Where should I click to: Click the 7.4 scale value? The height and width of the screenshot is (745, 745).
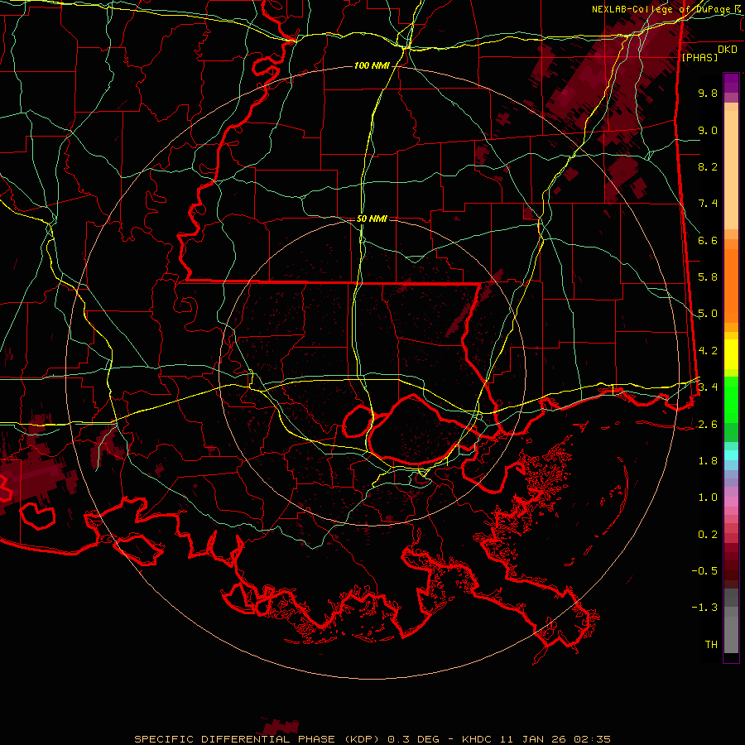708,204
